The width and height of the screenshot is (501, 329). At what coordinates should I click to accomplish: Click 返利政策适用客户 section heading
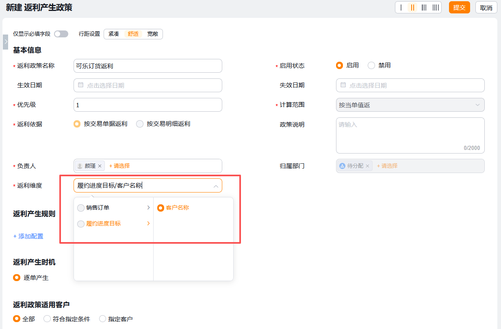[41, 304]
